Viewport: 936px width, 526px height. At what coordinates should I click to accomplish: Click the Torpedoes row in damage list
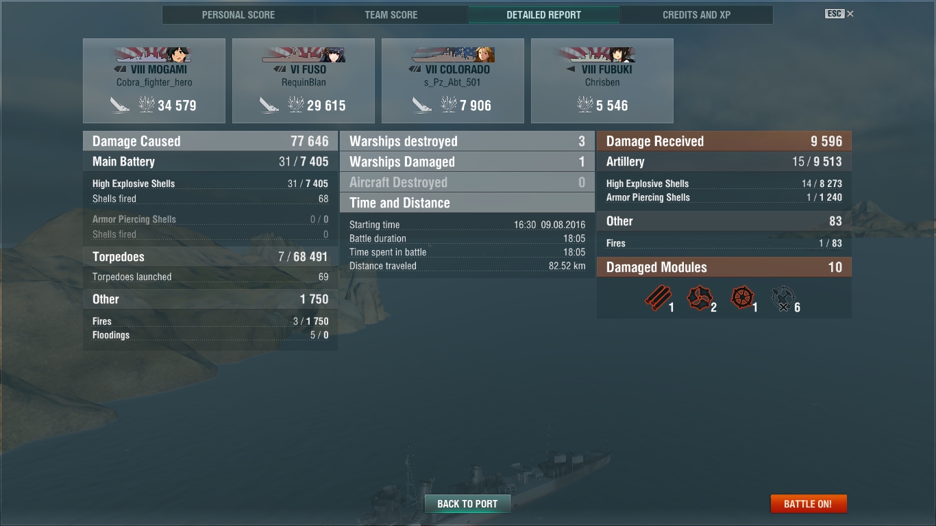tap(210, 257)
